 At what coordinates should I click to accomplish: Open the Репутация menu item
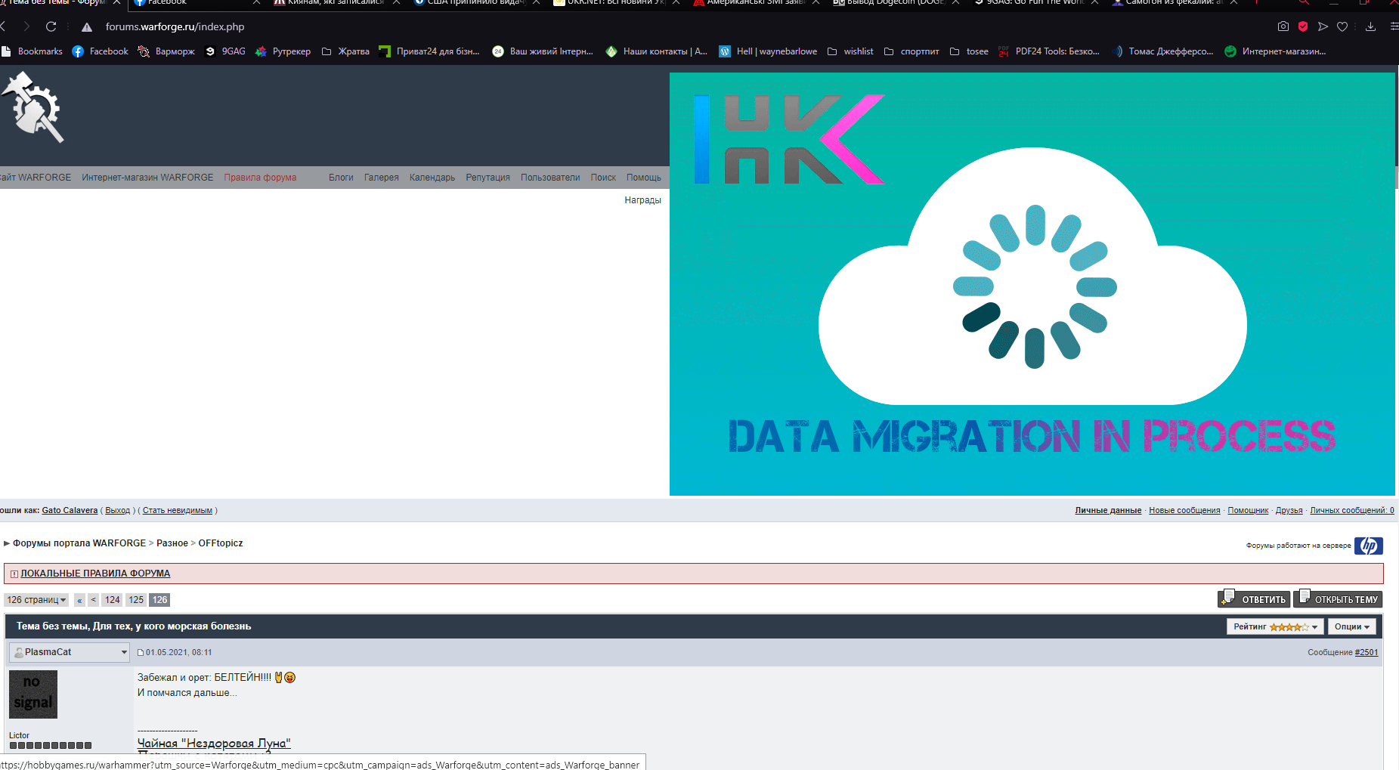point(487,178)
